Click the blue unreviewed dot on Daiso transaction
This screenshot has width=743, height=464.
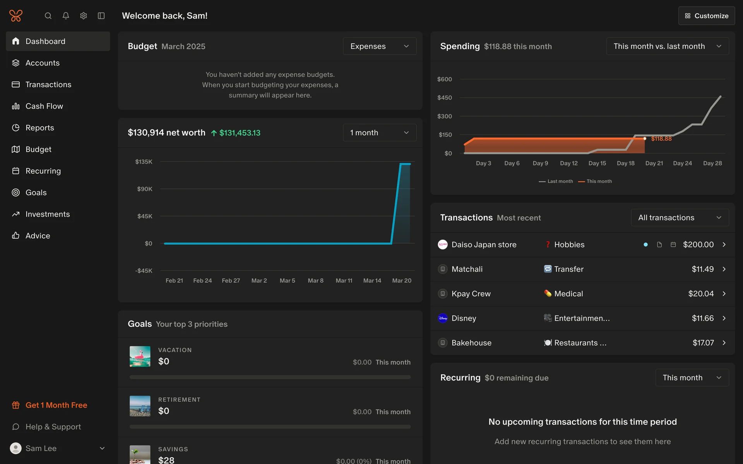tap(645, 245)
